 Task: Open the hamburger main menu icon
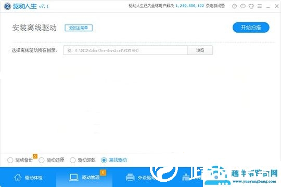(260, 6)
